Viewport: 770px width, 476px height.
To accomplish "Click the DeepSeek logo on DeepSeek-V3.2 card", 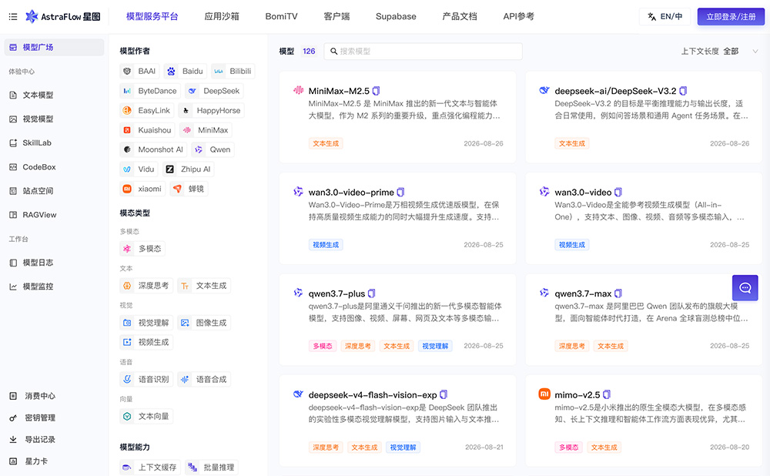I will pos(544,90).
